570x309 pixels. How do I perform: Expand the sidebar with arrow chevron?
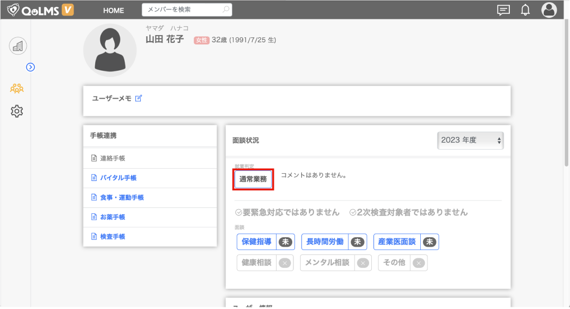(31, 67)
